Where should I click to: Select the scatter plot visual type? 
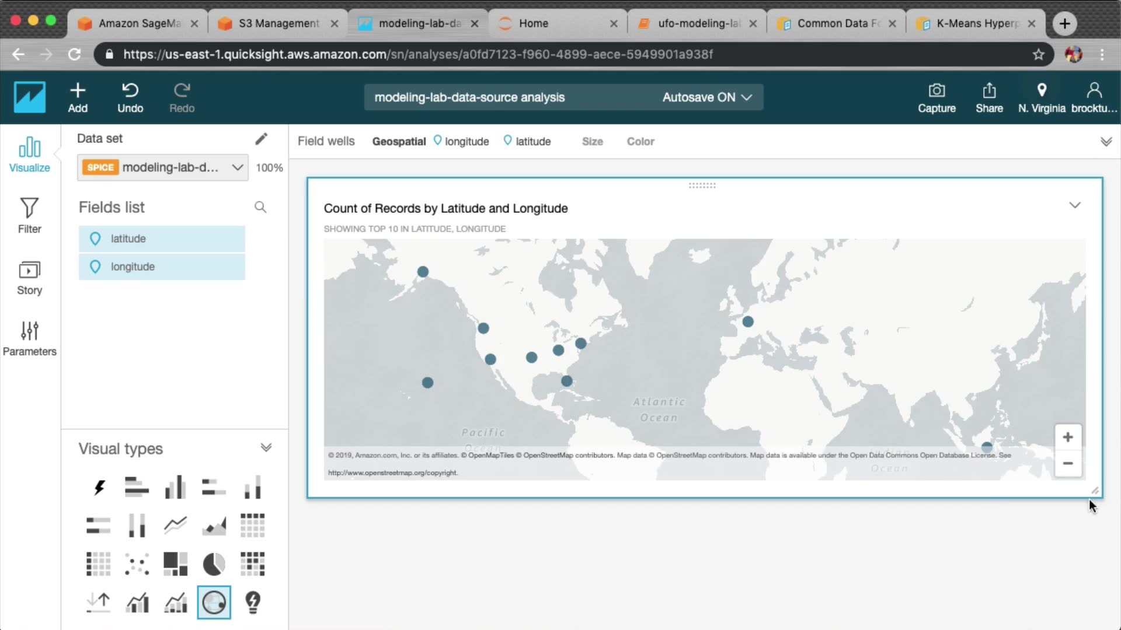point(137,564)
